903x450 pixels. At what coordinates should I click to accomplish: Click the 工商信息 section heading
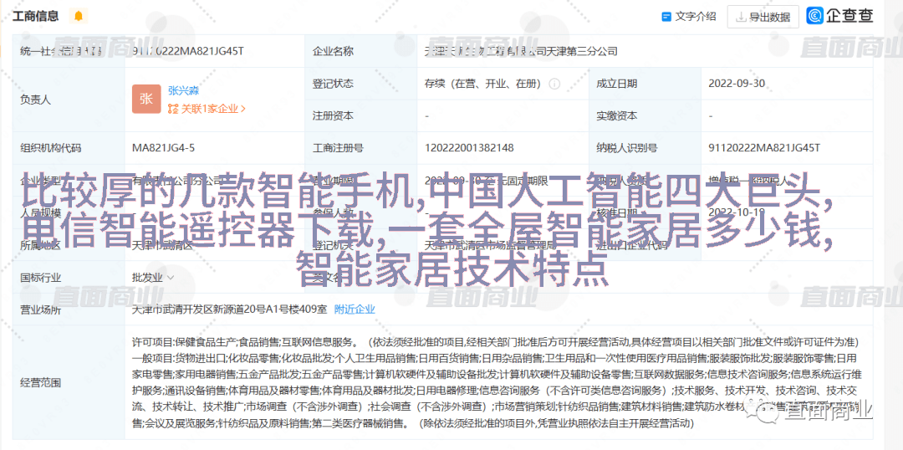tap(35, 16)
